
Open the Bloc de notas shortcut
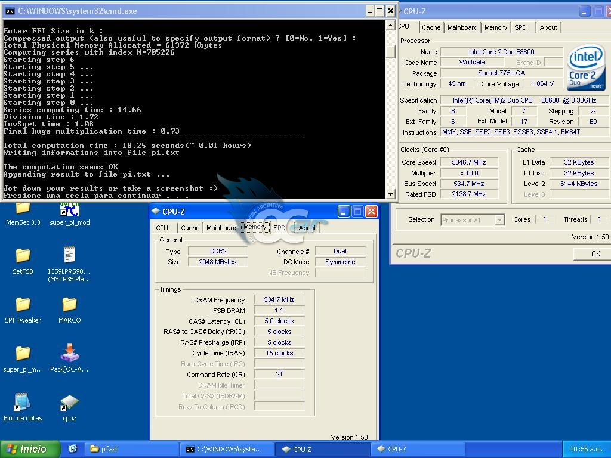click(x=23, y=402)
